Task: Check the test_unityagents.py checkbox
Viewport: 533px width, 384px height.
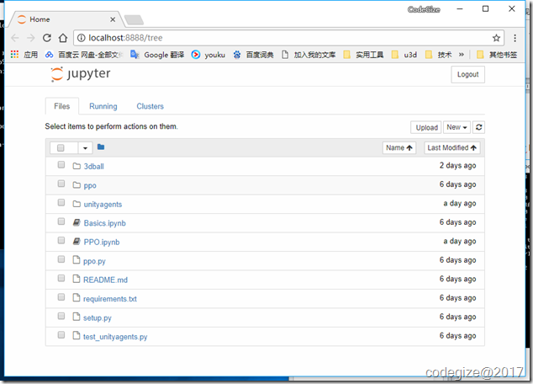Action: (61, 335)
